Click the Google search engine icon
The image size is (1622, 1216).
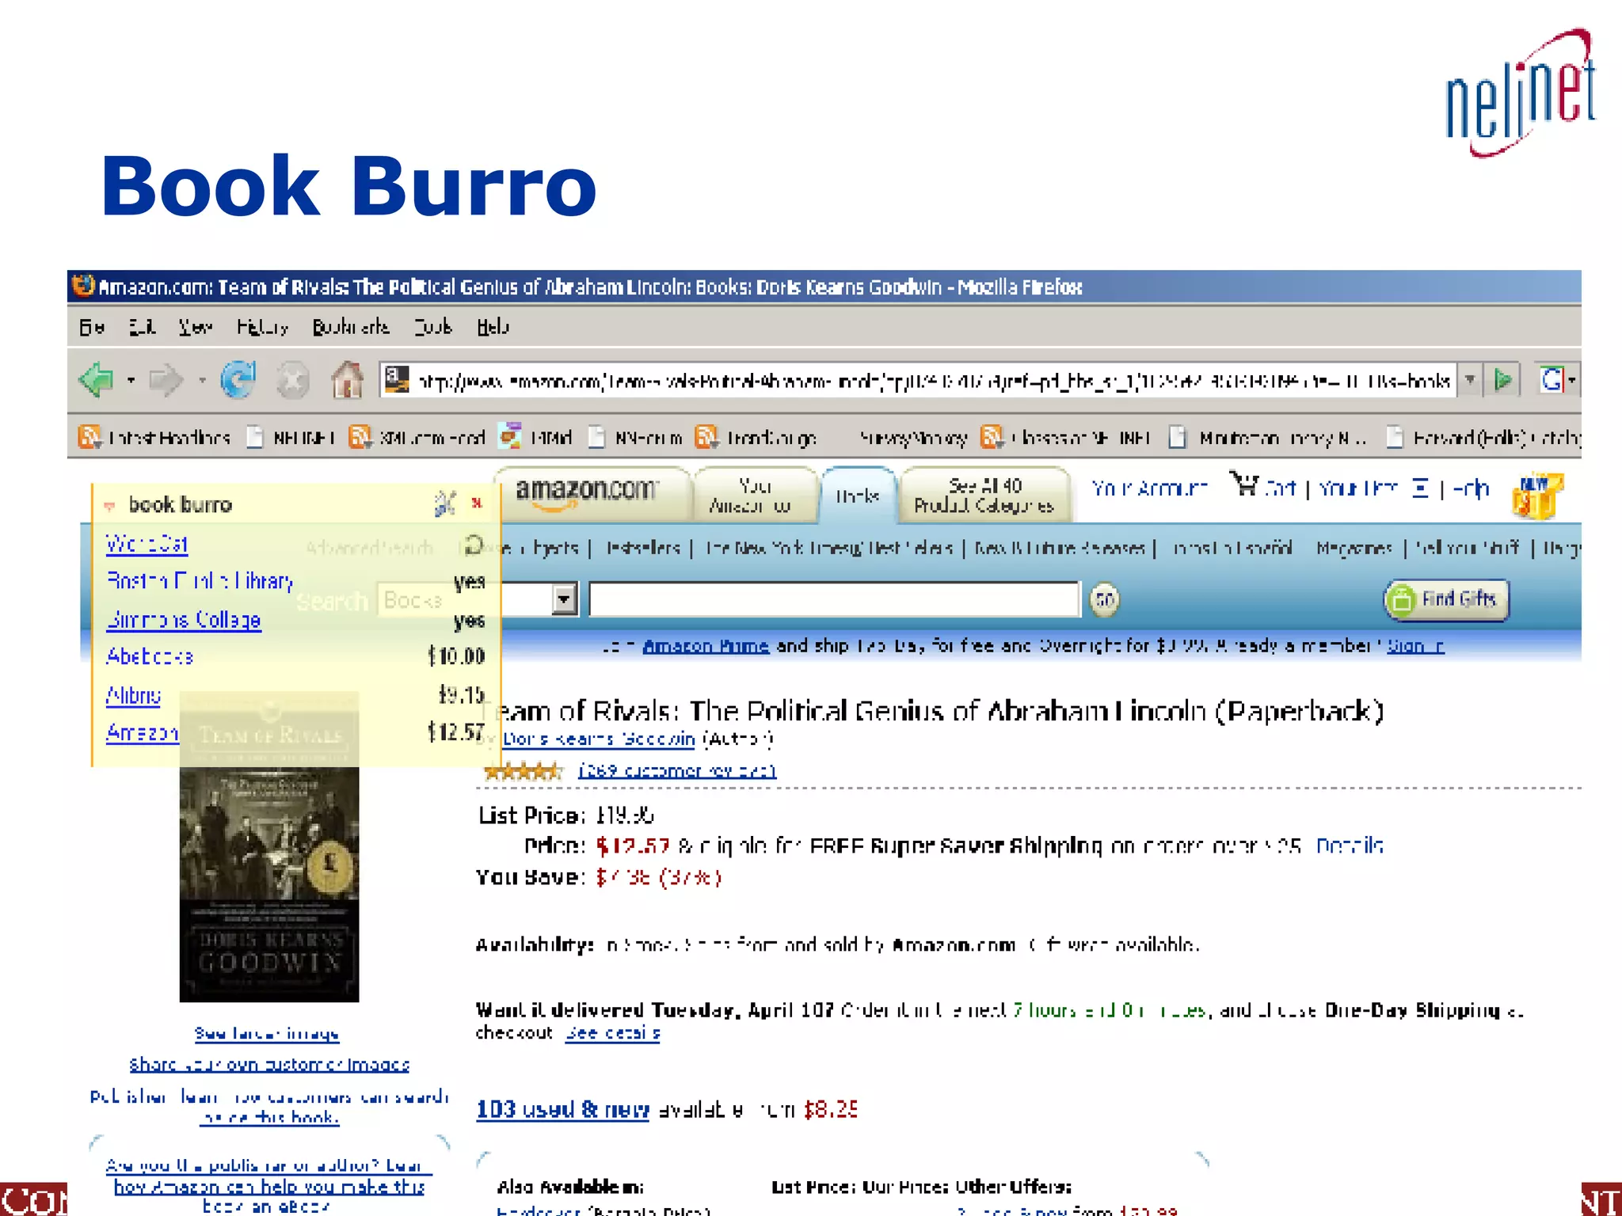click(x=1551, y=381)
